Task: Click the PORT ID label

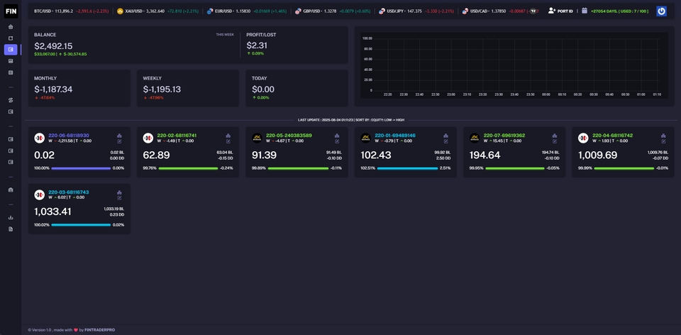Action: tap(565, 11)
